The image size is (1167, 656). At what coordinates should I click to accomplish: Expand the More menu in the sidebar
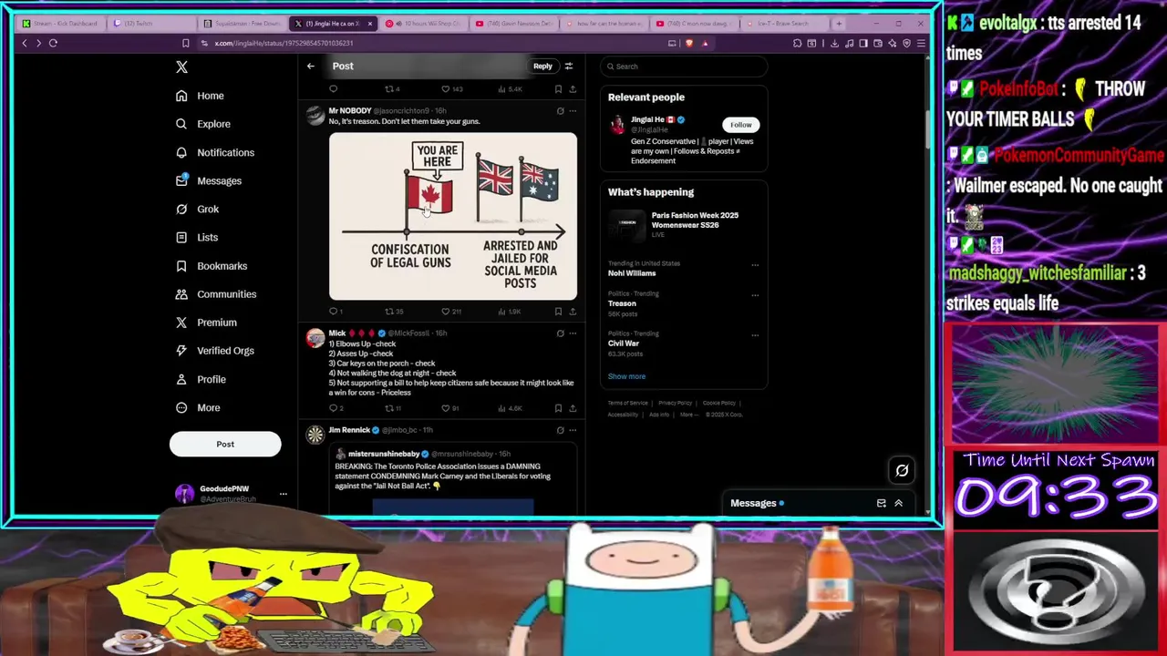tap(198, 407)
